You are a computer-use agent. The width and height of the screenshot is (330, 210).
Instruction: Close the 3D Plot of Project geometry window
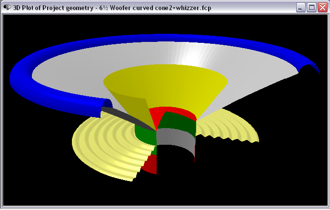click(x=322, y=8)
